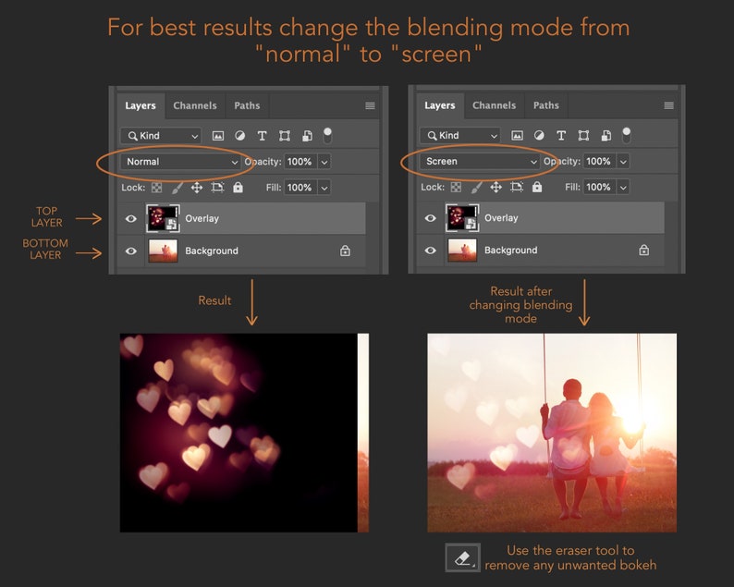This screenshot has height=587, width=734.
Task: Hide Background layer in left panel
Action: pyautogui.click(x=131, y=251)
